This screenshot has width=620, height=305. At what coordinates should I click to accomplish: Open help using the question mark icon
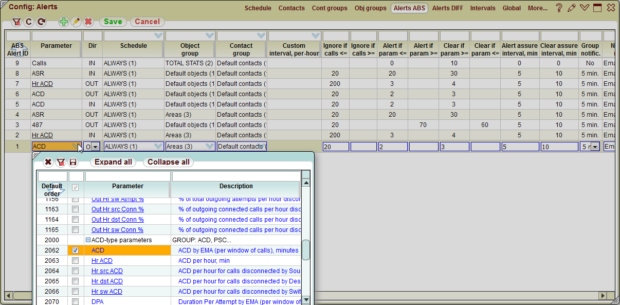559,8
